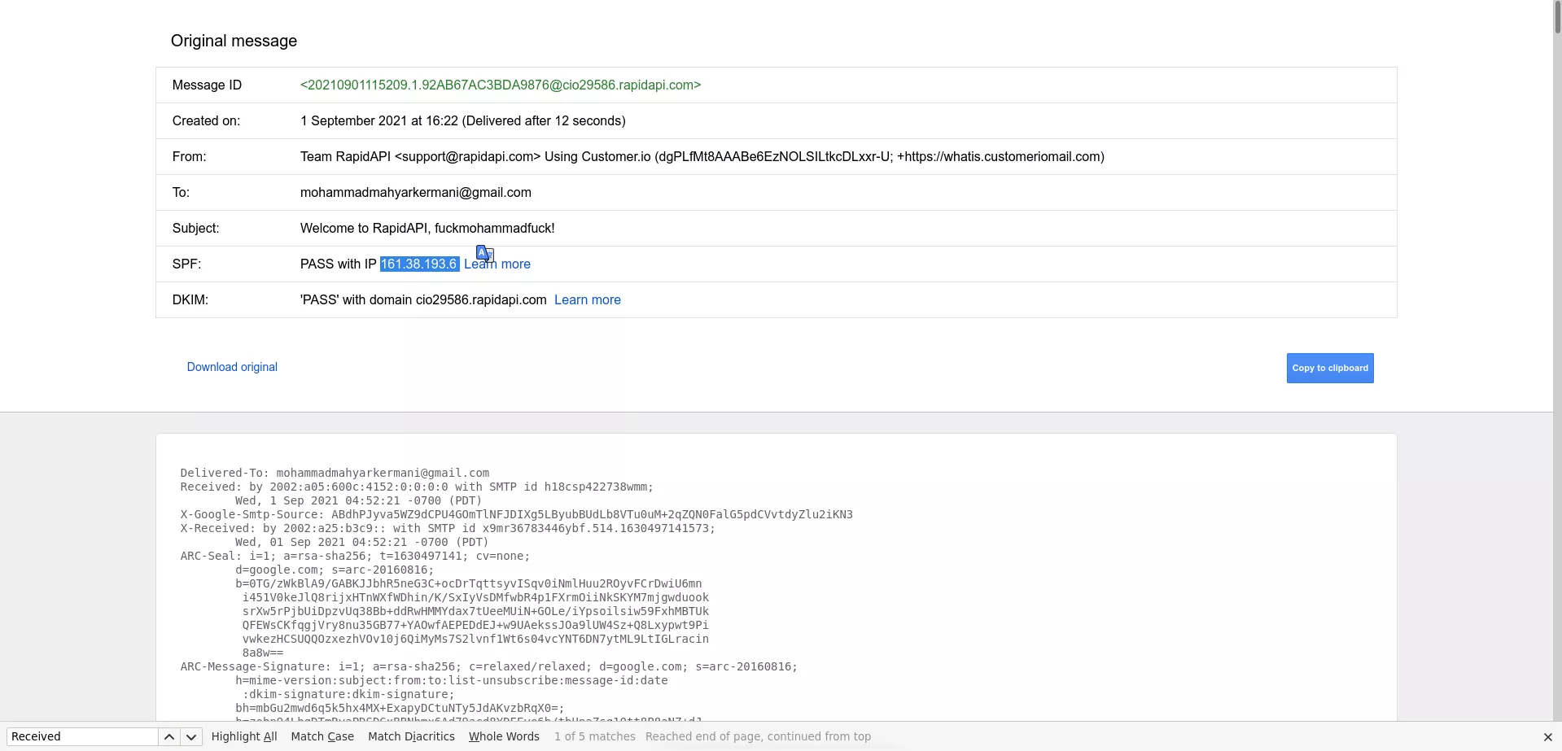Open the DKIM Learn more link

coord(588,300)
